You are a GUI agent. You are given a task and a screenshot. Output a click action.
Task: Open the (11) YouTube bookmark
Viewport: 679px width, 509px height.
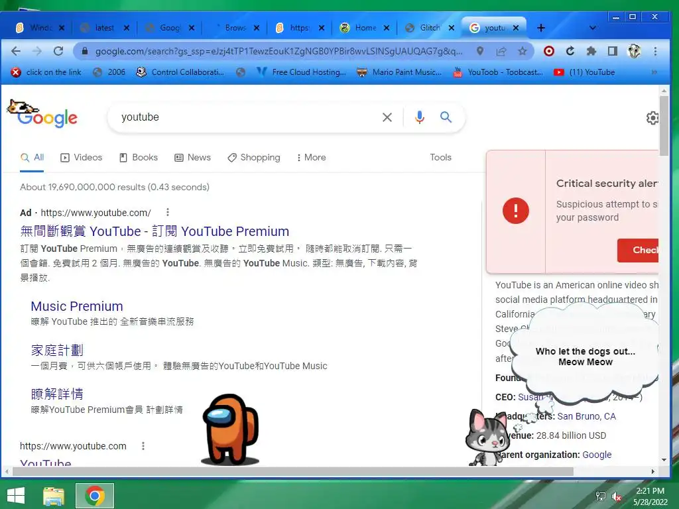coord(585,72)
